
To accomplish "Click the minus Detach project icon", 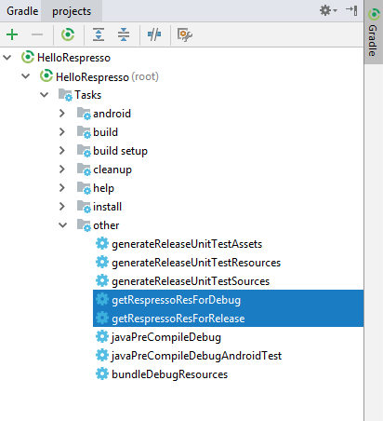I will point(37,34).
